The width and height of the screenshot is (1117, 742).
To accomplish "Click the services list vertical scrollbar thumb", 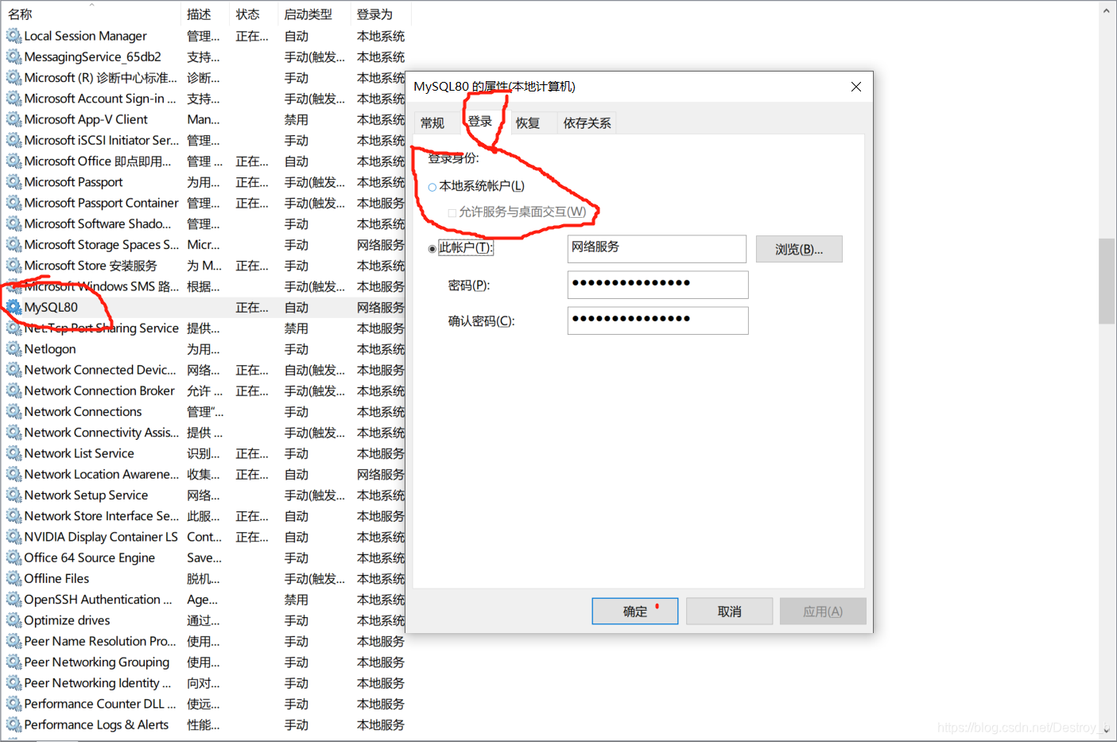I will click(1107, 281).
